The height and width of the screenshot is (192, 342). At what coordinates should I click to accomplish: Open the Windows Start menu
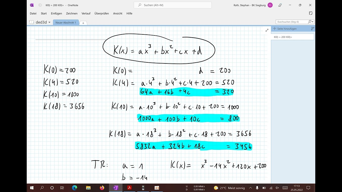pos(32,188)
